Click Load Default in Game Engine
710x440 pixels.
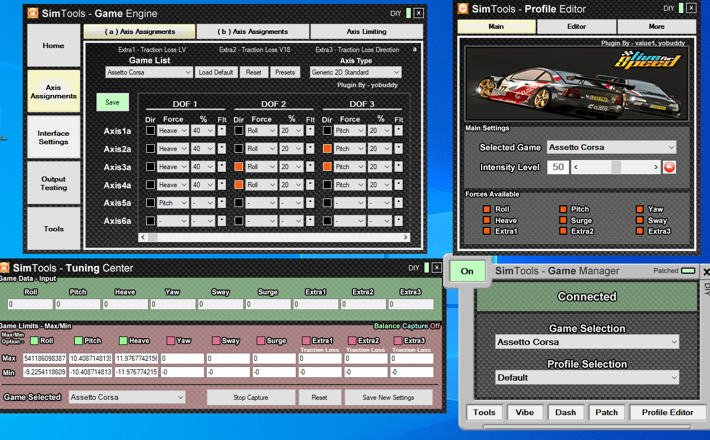click(x=216, y=72)
